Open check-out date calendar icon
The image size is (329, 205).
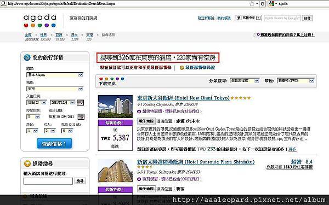tap(81, 116)
